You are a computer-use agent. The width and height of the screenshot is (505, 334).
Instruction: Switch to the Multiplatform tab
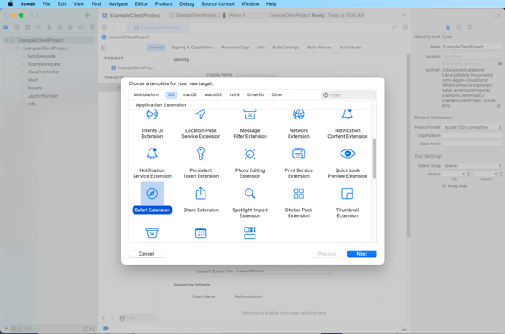pyautogui.click(x=147, y=94)
